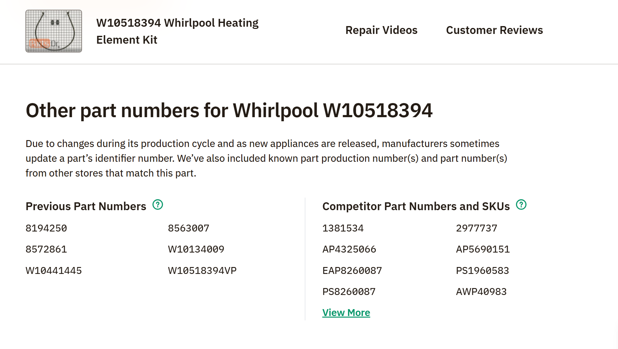
Task: Select competitor SKU AP4325066
Action: pos(349,249)
